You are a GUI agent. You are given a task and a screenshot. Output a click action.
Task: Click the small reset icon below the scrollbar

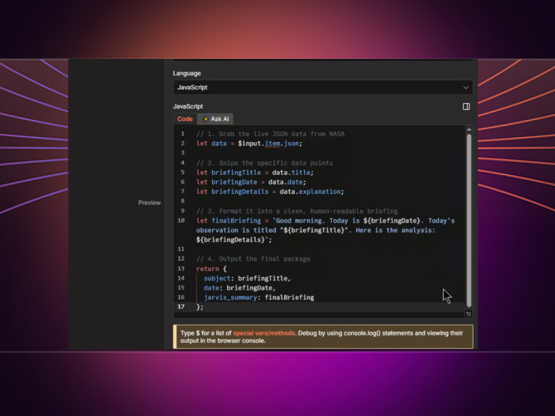468,314
